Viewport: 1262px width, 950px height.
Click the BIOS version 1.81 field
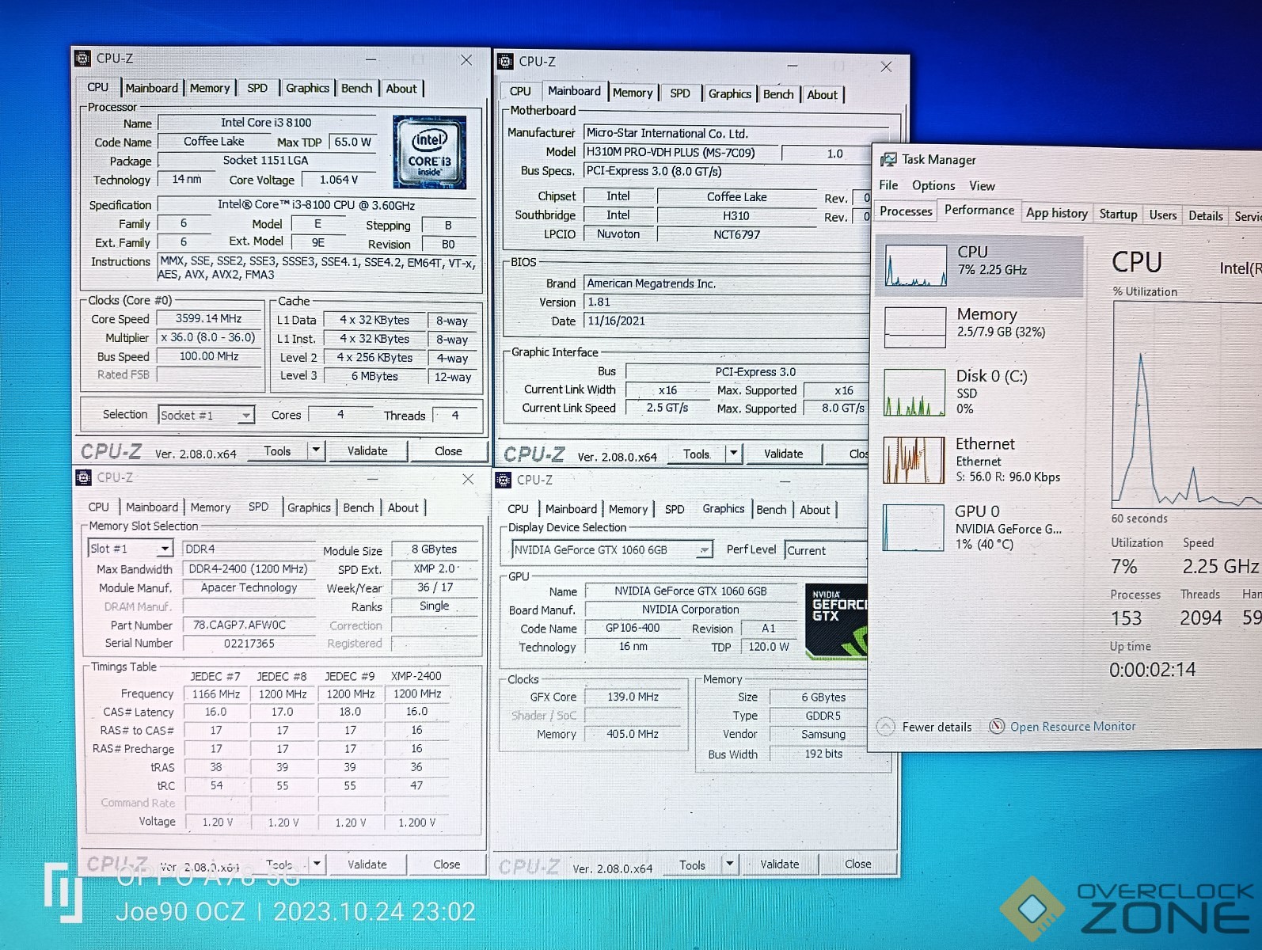click(726, 302)
